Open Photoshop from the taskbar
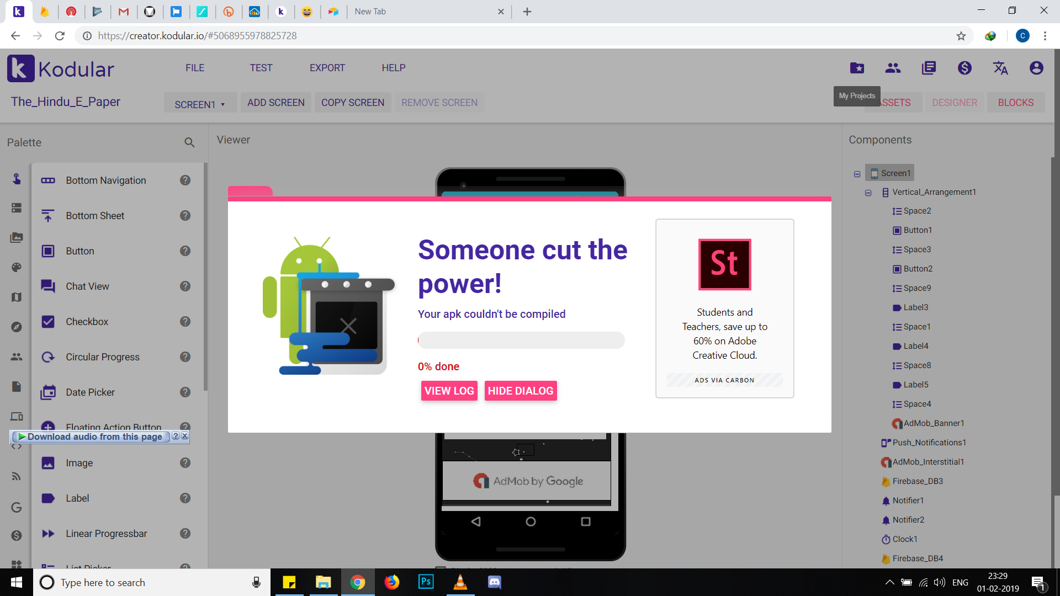Viewport: 1060px width, 596px height. (426, 582)
